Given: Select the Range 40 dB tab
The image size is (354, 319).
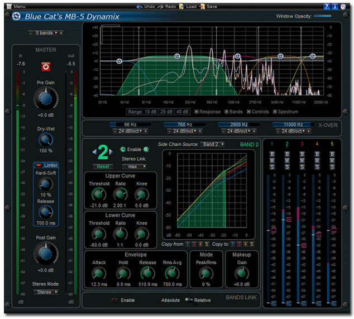Looking at the screenshot, I should (182, 112).
